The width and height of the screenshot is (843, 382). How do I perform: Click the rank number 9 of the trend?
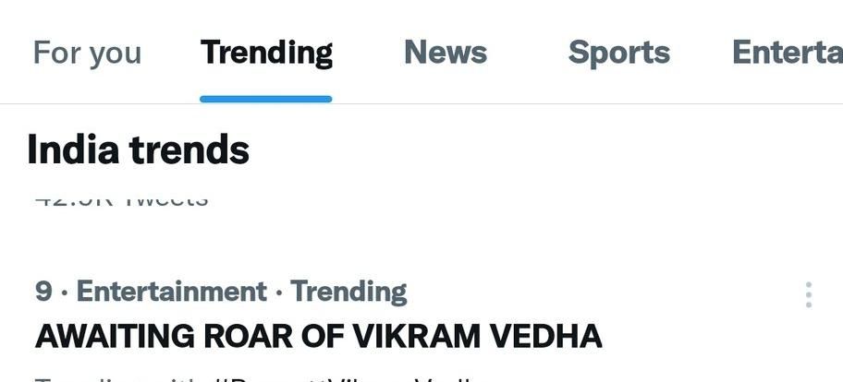[x=43, y=292]
